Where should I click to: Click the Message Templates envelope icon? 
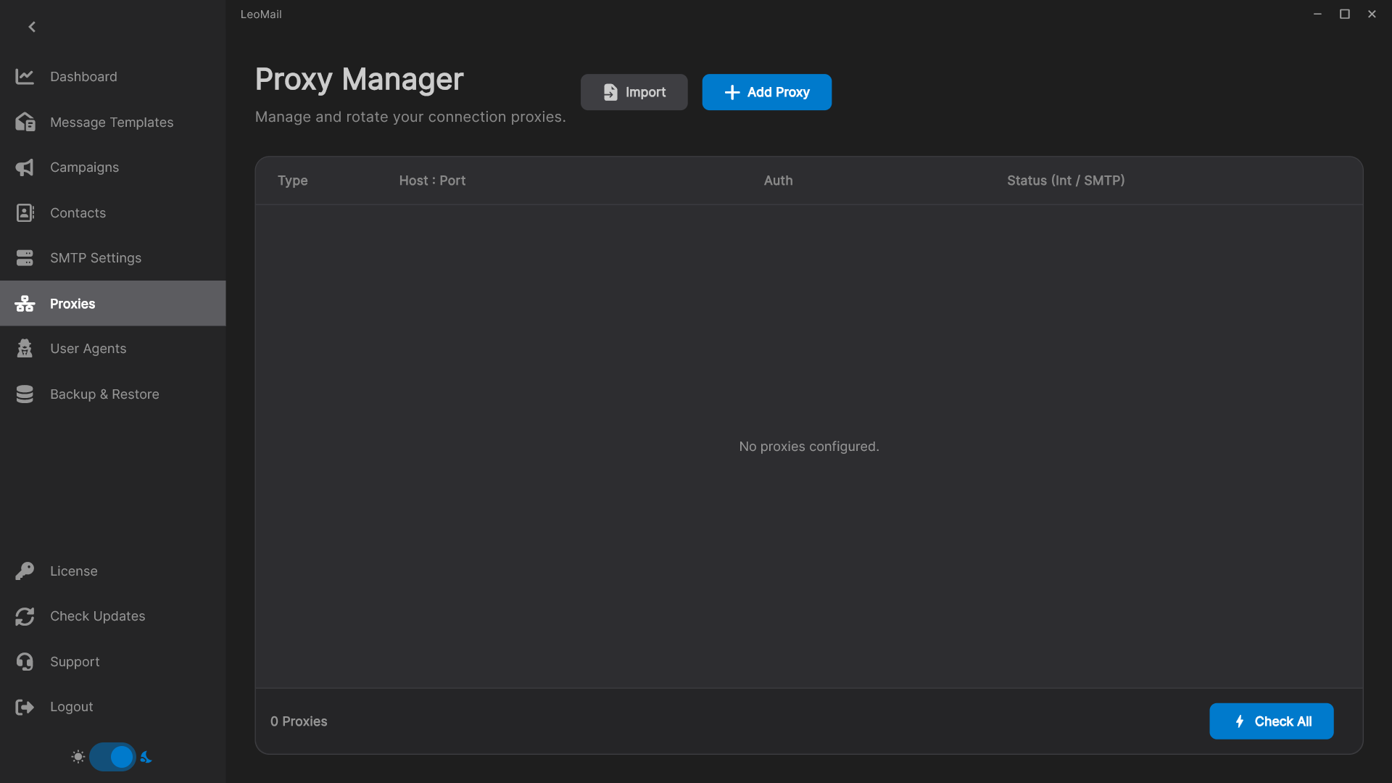[25, 122]
